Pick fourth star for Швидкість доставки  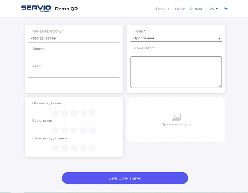[x=83, y=147]
